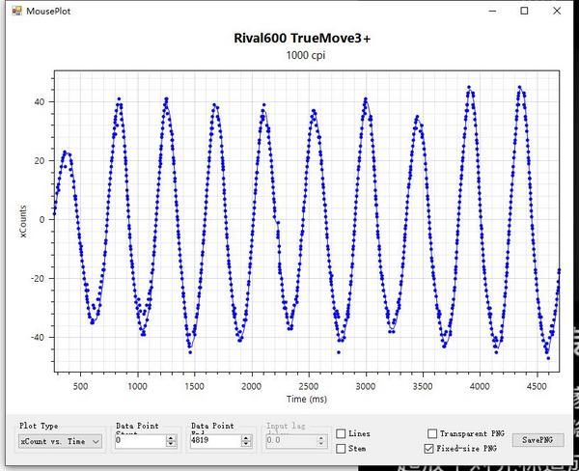This screenshot has width=579, height=471.
Task: Check the Transparent PNG option
Action: [x=432, y=433]
